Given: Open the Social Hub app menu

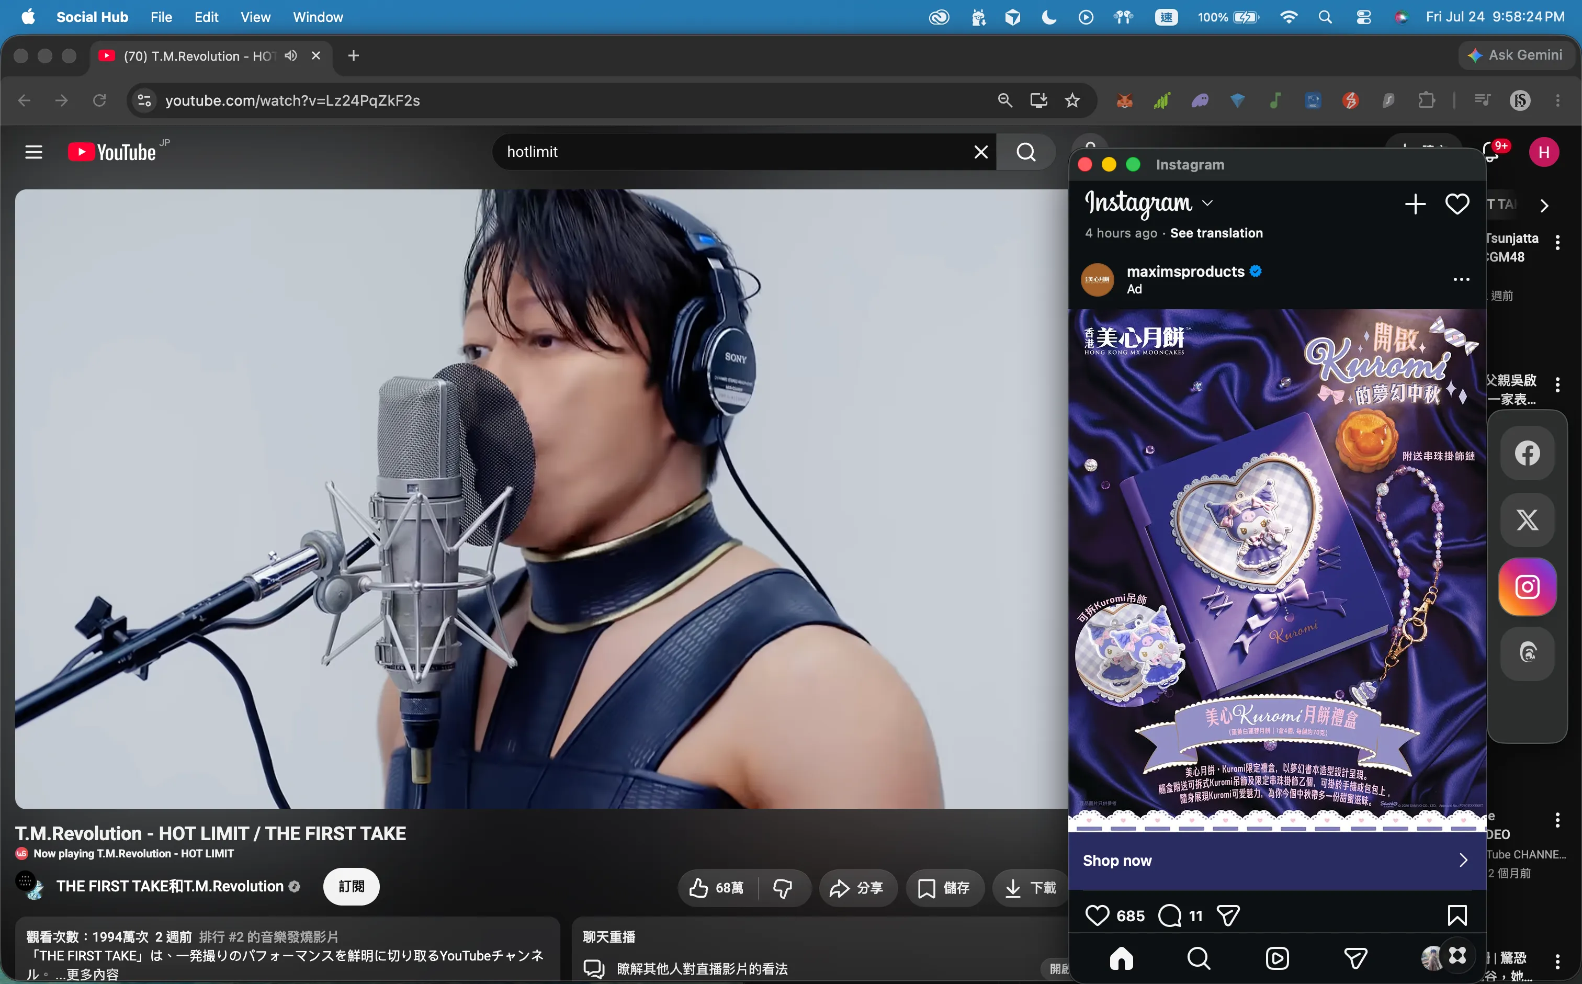Looking at the screenshot, I should [x=93, y=17].
